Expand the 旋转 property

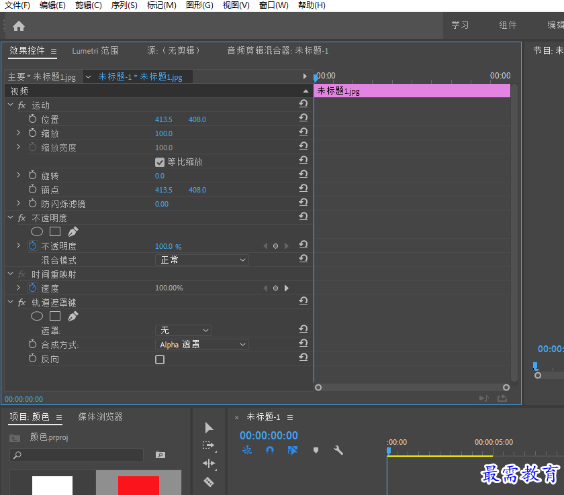pyautogui.click(x=18, y=175)
